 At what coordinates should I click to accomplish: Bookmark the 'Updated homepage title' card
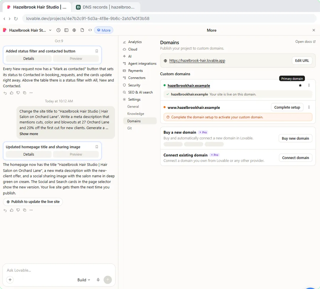pyautogui.click(x=97, y=147)
